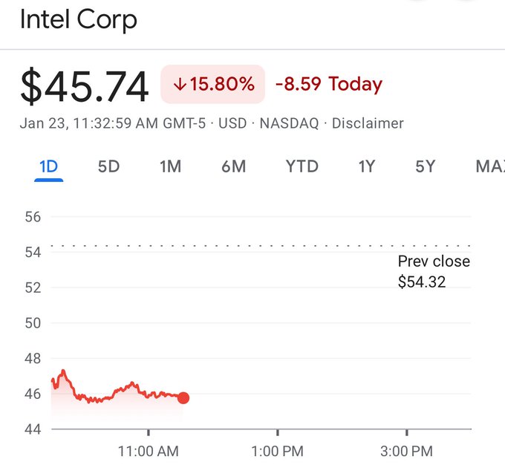Click the -8.59 Today change text
This screenshot has height=468, width=505.
click(328, 84)
